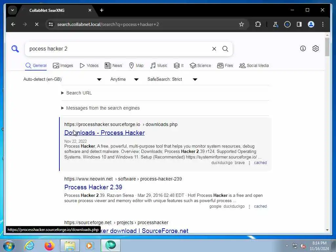Click into the search query input field
Viewport: 336px width, 252px height.
(119, 49)
